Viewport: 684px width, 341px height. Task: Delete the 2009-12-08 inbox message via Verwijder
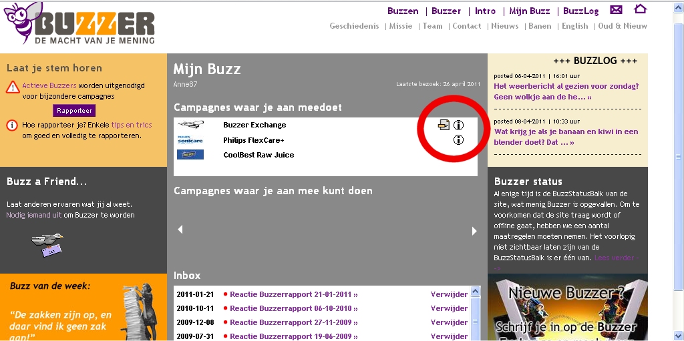pos(449,322)
